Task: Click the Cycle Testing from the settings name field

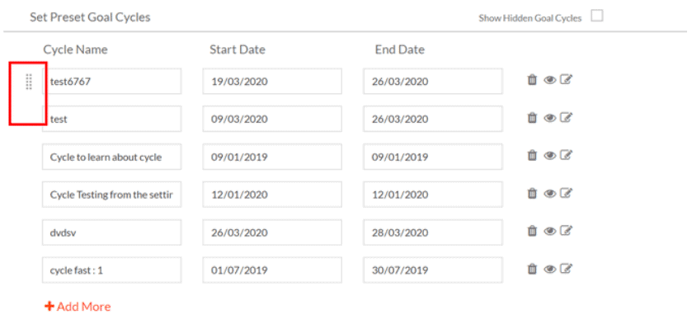Action: (111, 195)
